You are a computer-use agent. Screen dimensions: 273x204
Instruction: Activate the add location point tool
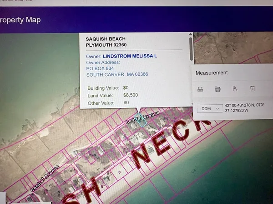click(x=235, y=89)
